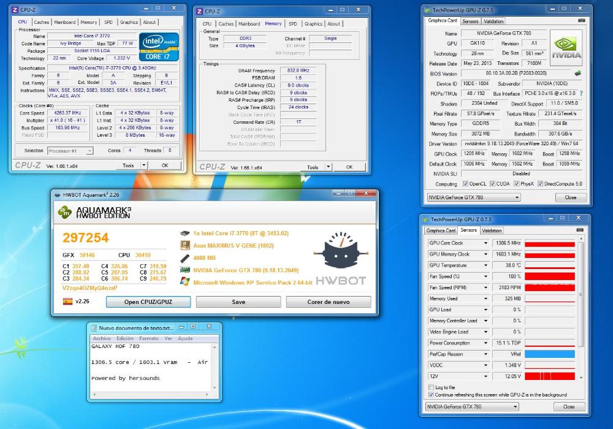Open the Processor #1 selection dropdown
This screenshot has width=613, height=429.
point(70,151)
